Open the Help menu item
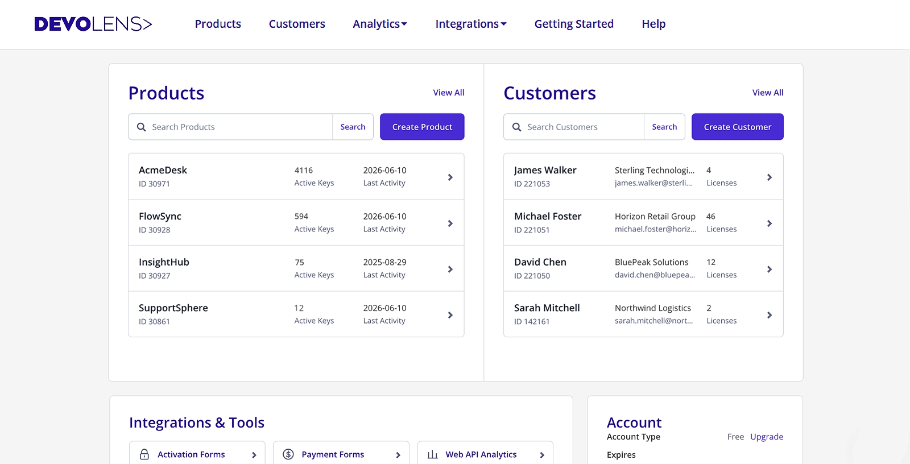 pos(653,24)
